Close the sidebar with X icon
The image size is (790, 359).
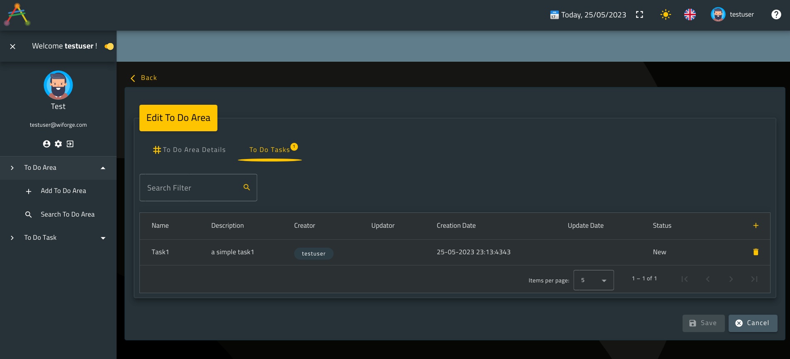[x=13, y=46]
